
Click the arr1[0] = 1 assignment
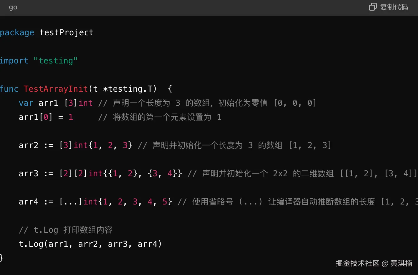click(46, 117)
